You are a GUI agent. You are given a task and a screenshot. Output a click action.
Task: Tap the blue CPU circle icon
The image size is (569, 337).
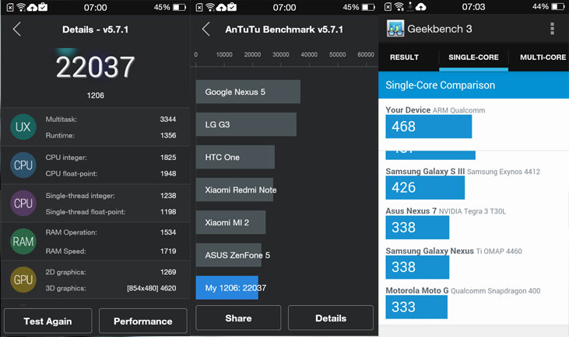[23, 165]
